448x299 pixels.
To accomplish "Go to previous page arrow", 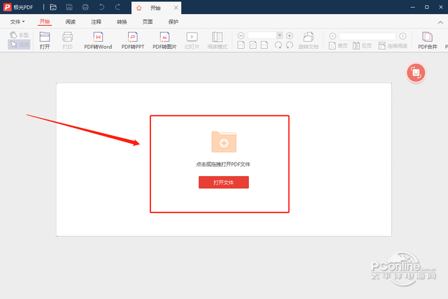I will 333,36.
